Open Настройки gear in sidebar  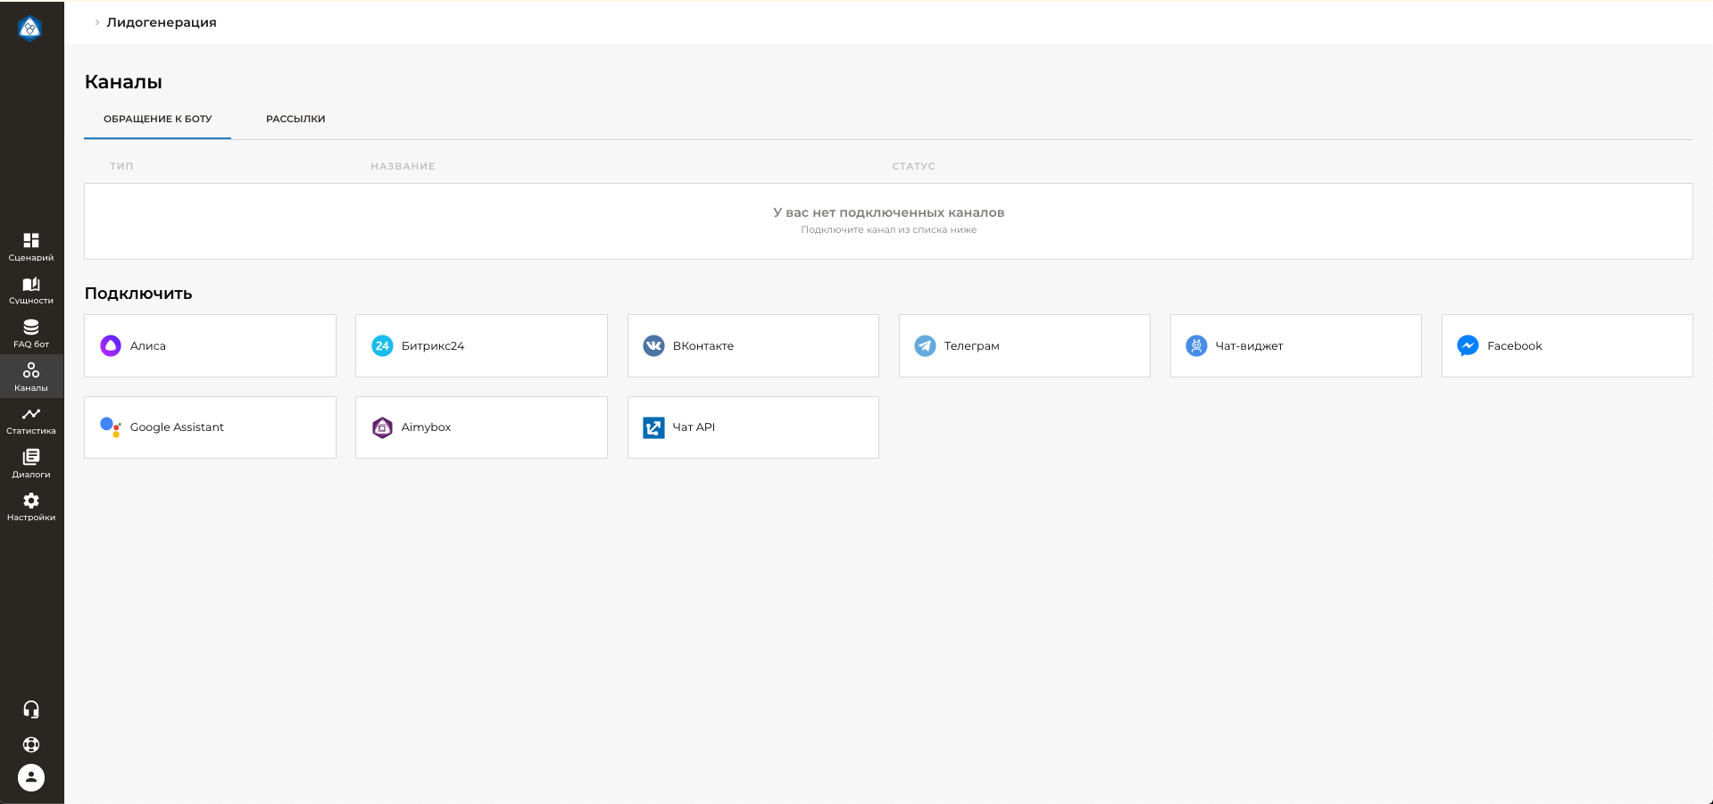[31, 506]
